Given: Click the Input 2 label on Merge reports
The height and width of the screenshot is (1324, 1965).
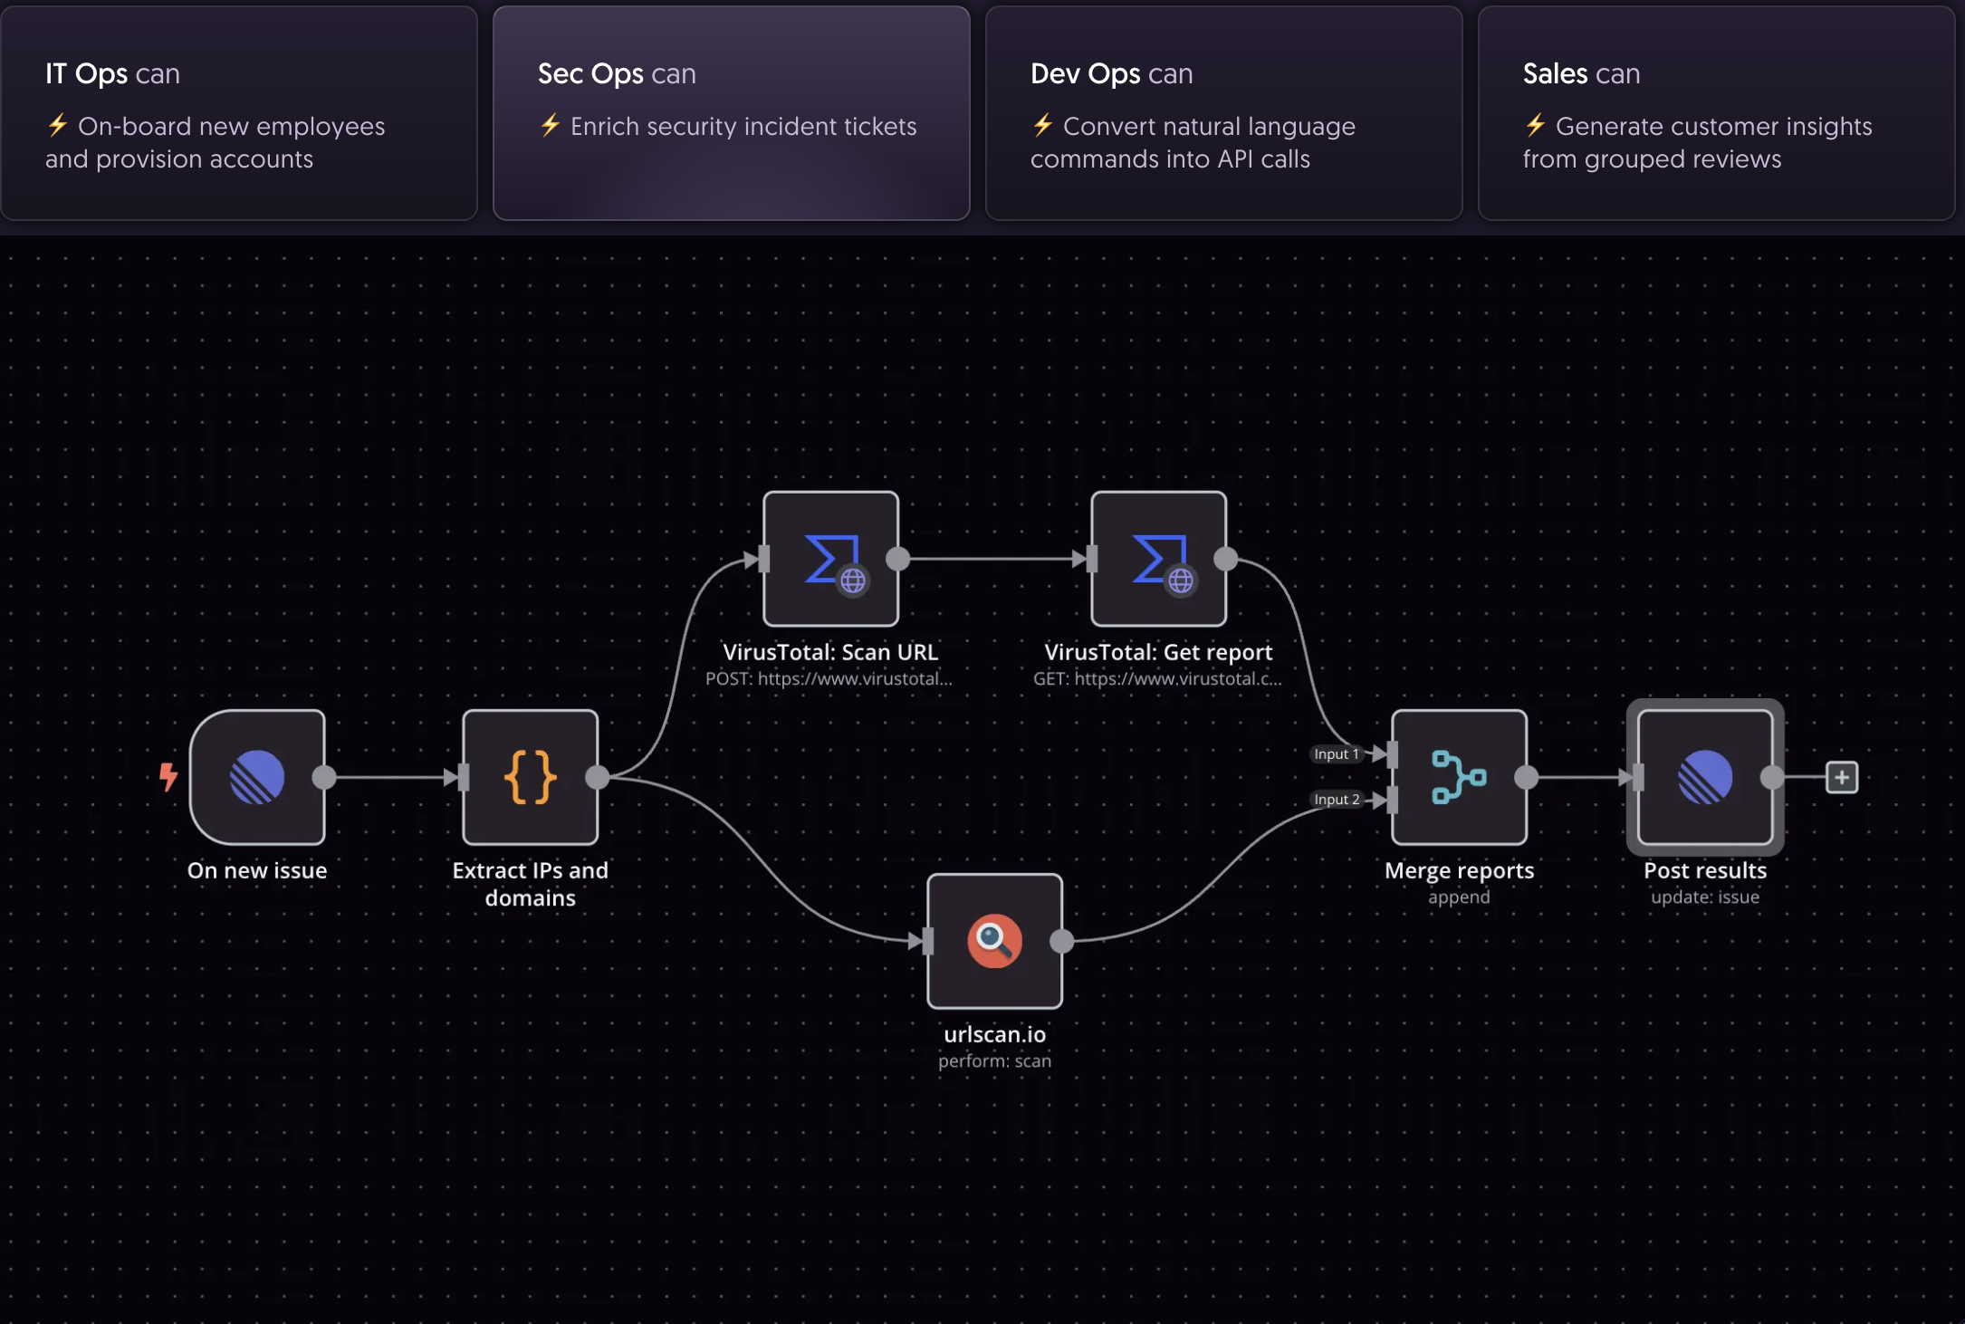Looking at the screenshot, I should [1337, 799].
